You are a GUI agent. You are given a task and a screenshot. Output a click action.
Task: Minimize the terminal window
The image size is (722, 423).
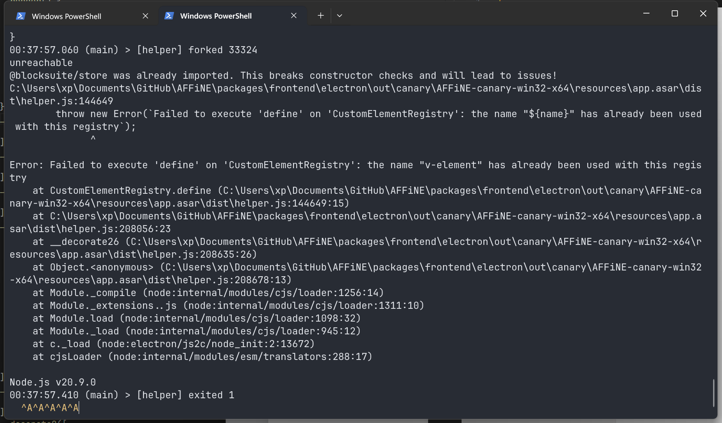pos(646,14)
